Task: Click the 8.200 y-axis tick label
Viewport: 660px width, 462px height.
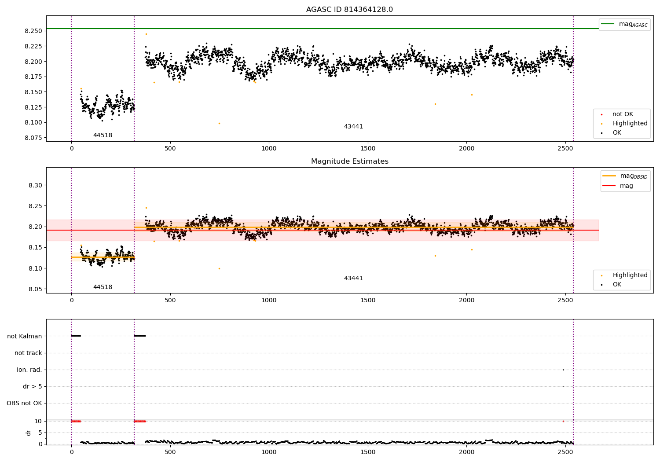Action: click(33, 62)
